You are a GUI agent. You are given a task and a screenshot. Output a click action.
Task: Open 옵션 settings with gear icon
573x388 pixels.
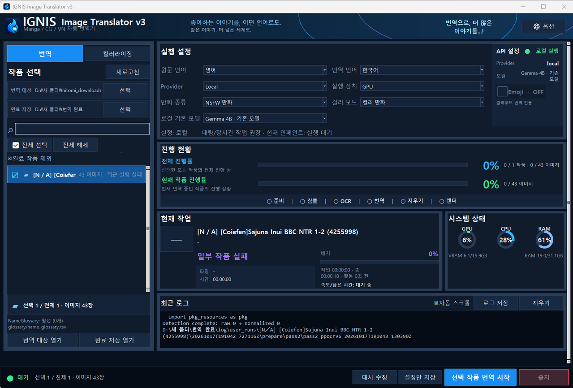[543, 26]
